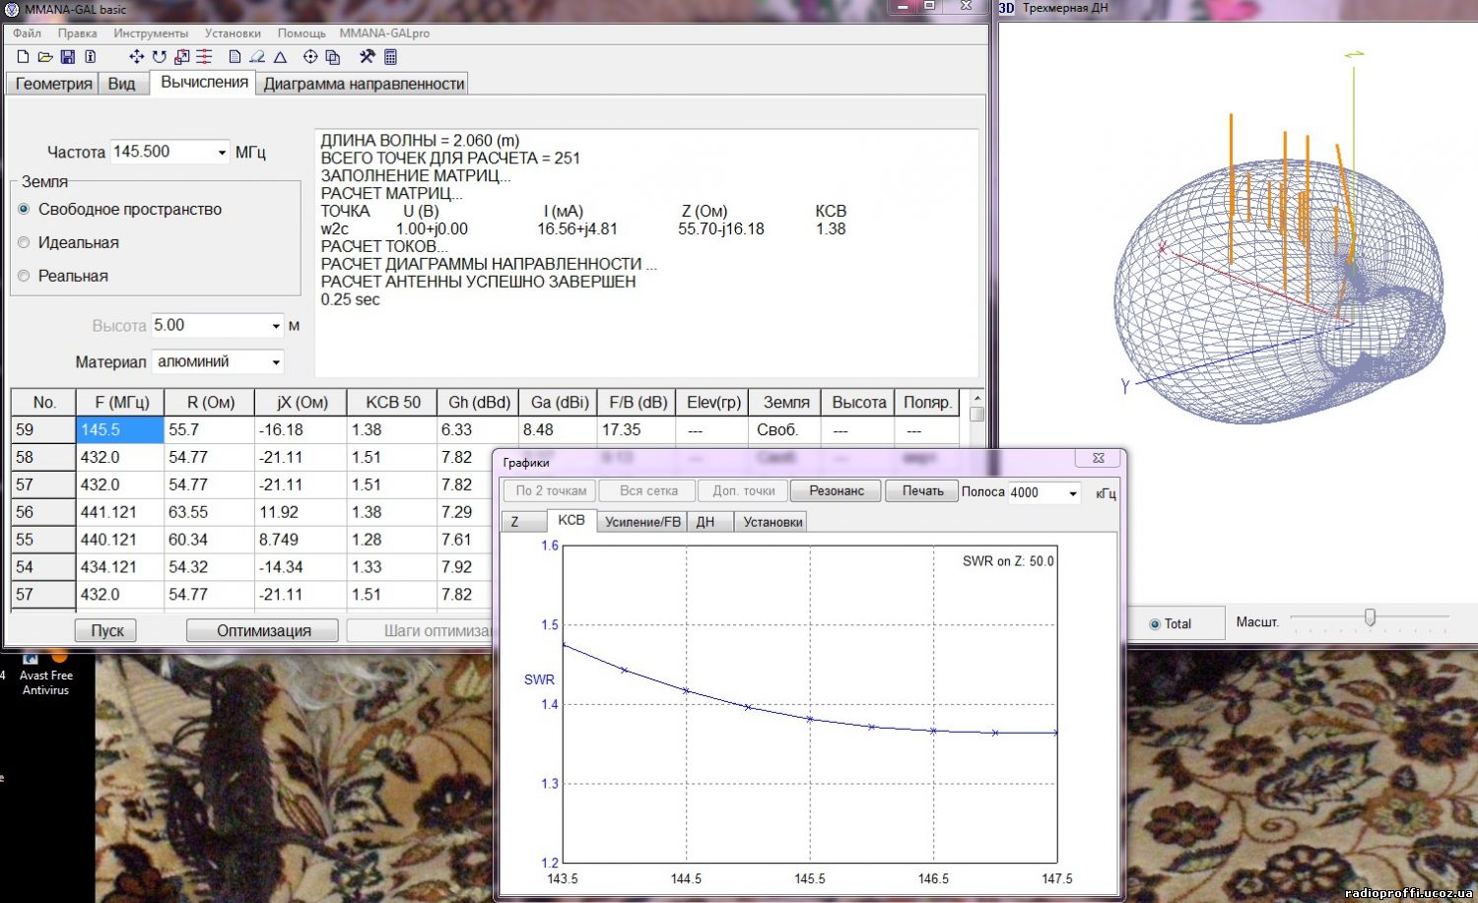Click the По 2 точкам button
1478x903 pixels.
(551, 490)
